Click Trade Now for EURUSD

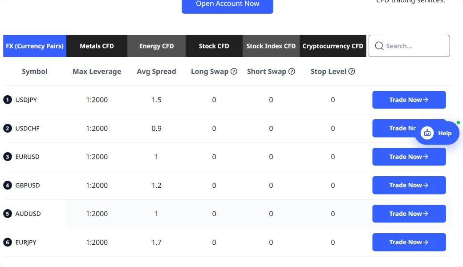click(x=409, y=157)
